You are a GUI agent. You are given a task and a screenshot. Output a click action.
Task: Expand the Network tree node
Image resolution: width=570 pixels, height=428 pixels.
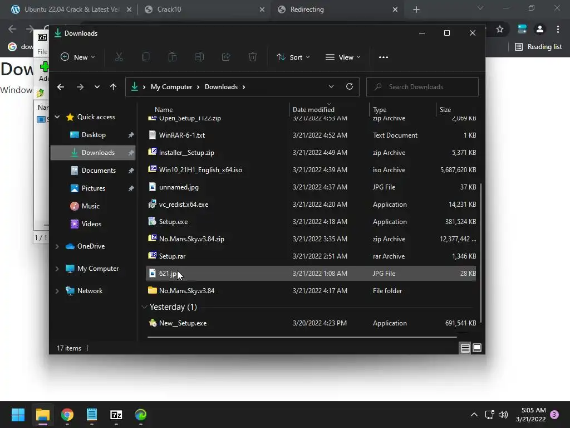[x=57, y=291]
